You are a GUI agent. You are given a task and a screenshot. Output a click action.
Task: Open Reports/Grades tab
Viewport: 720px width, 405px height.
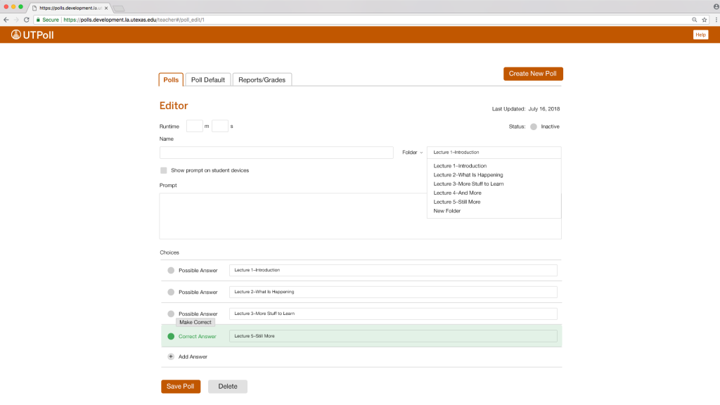(262, 80)
